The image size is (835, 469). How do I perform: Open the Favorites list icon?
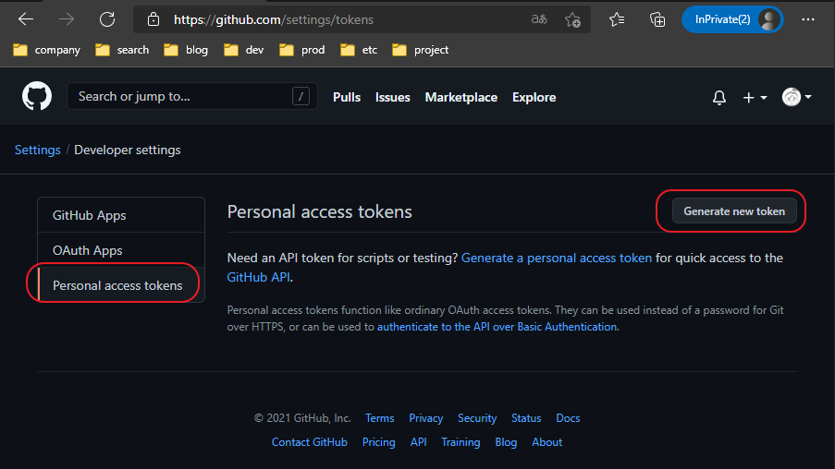pyautogui.click(x=617, y=19)
